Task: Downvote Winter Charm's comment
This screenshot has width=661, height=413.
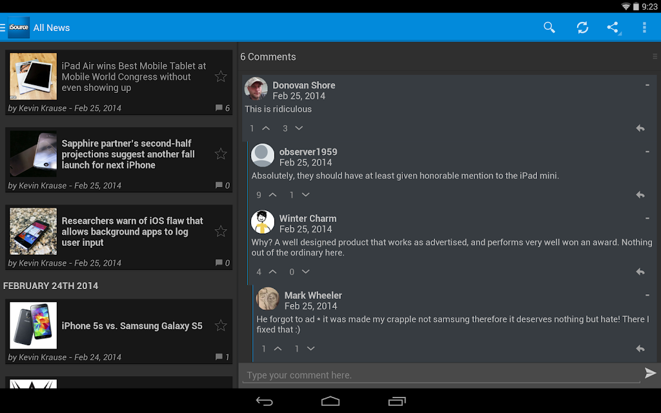Action: tap(305, 272)
